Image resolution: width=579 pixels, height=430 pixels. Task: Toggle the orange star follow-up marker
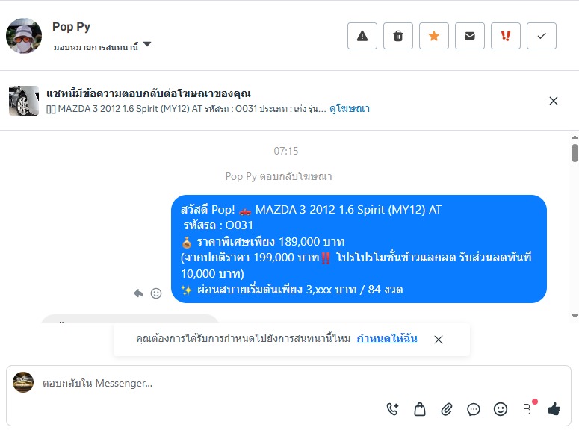[434, 36]
